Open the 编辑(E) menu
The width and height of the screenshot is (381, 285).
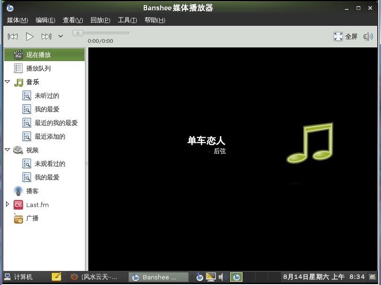pyautogui.click(x=46, y=20)
